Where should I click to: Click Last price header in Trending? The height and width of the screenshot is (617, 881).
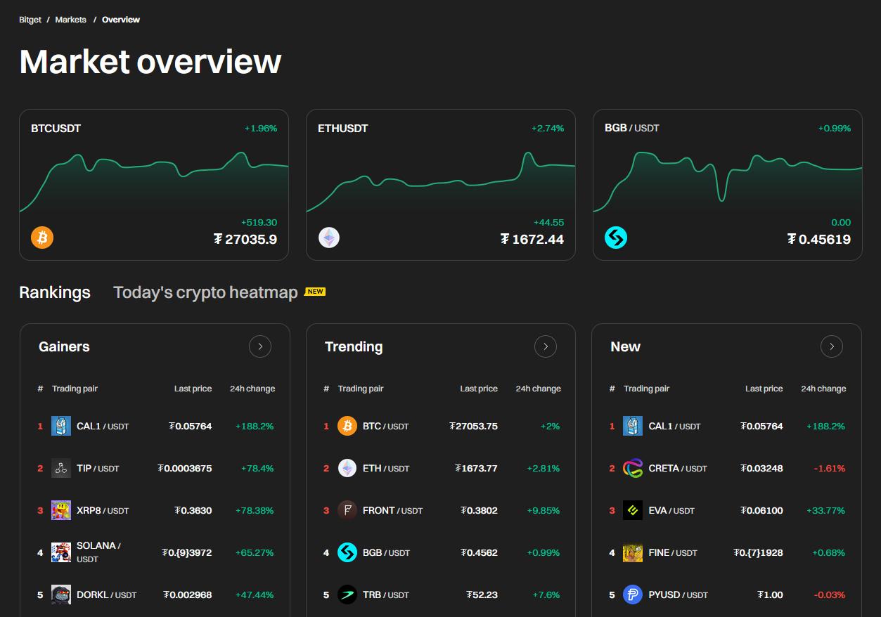(x=479, y=389)
